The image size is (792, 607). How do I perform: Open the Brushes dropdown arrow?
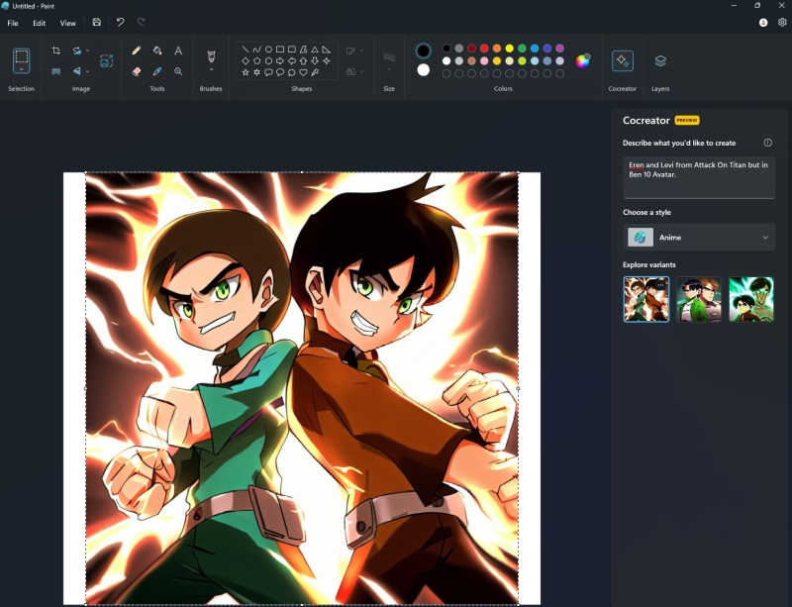coord(211,70)
